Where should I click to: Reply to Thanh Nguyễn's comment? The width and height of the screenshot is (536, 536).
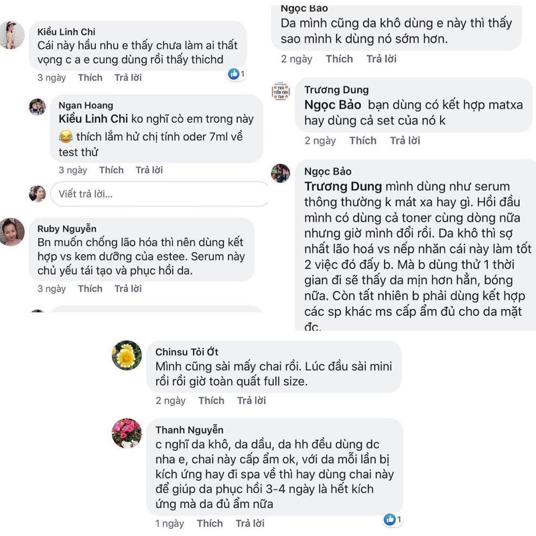pyautogui.click(x=250, y=523)
